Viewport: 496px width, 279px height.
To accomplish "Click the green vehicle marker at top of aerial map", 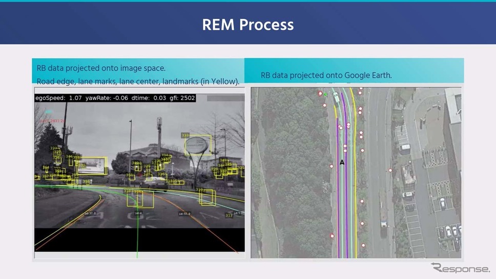I will click(x=336, y=97).
